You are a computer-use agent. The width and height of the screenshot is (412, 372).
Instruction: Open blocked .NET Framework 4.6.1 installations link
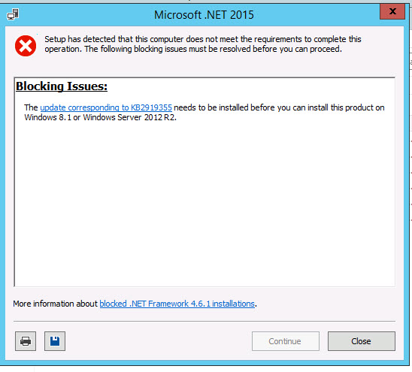177,304
